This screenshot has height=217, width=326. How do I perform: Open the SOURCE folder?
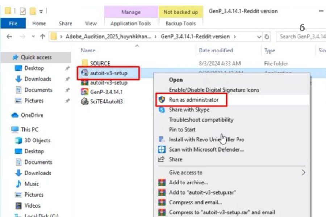(100, 63)
